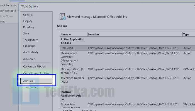Select the ActionsPane add-in row
This screenshot has width=195, height=111.
tap(127, 106)
